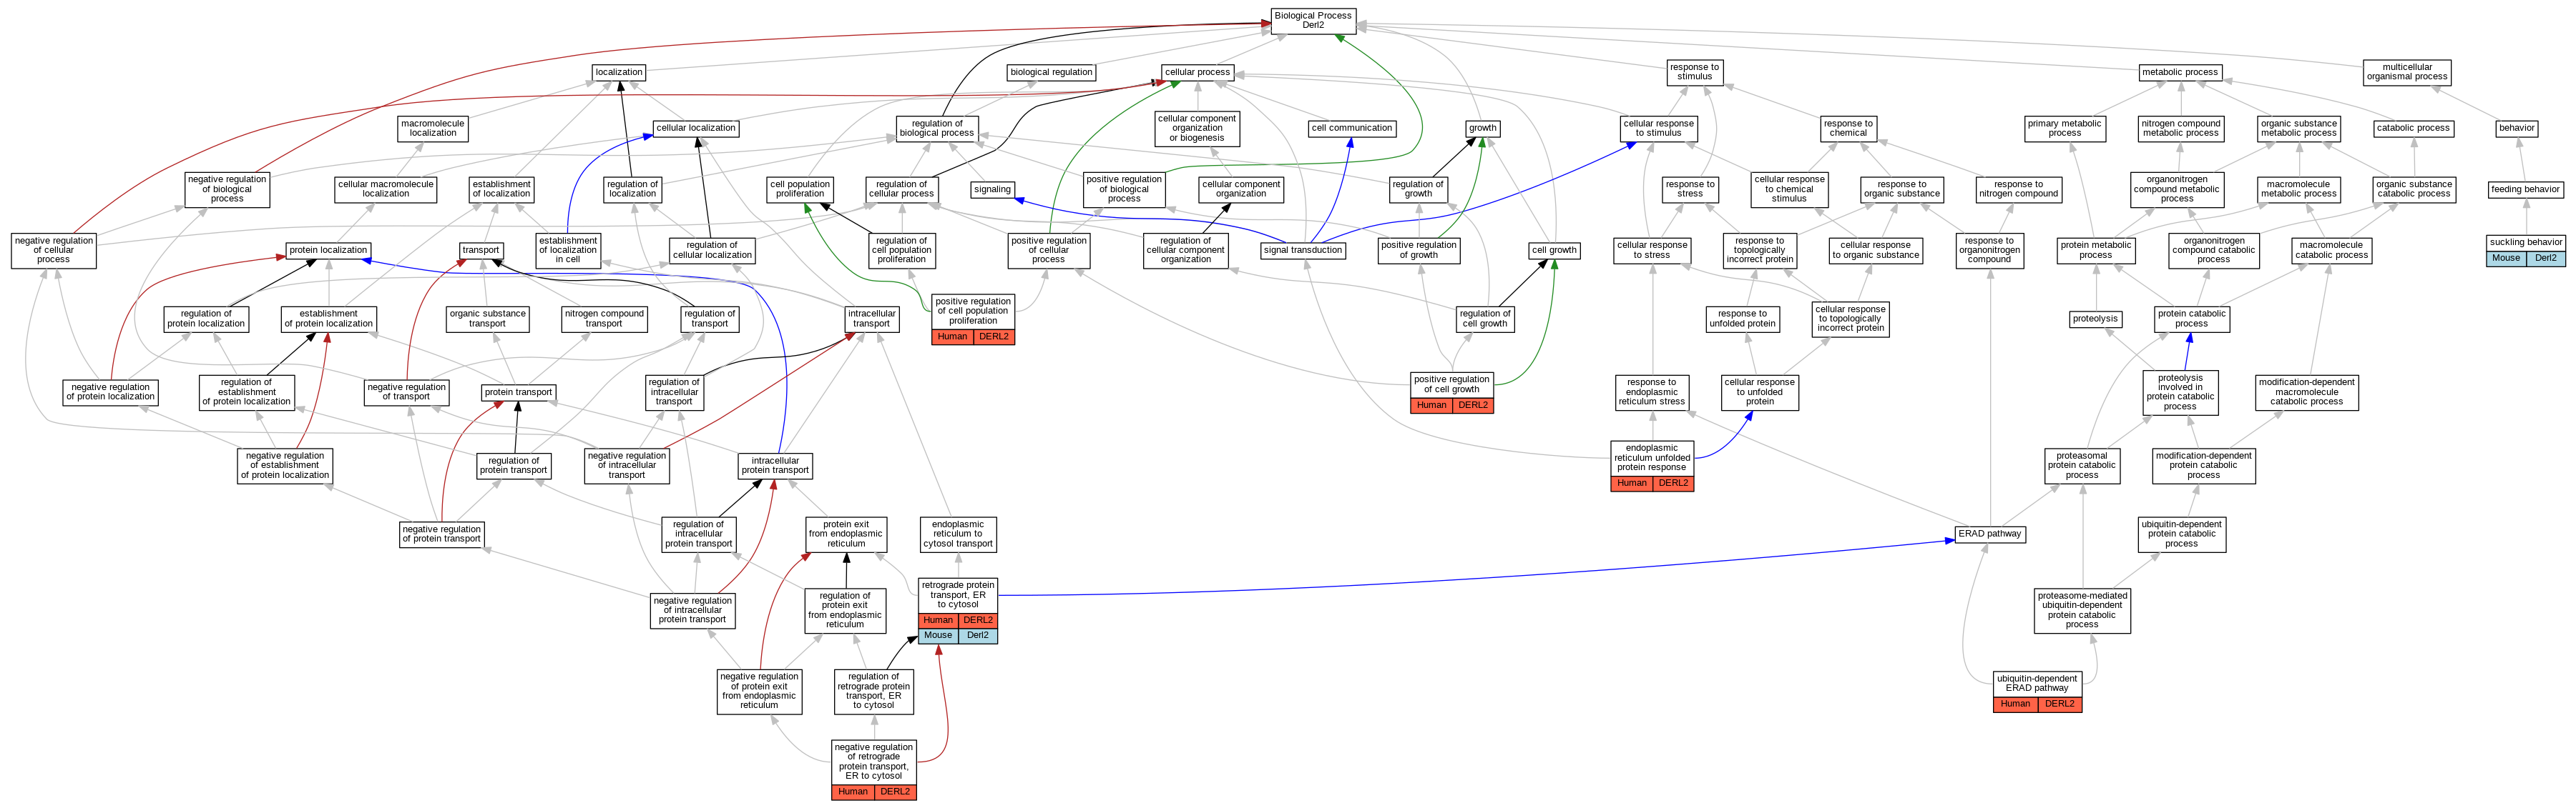Click the macromolecule localization node

433,129
